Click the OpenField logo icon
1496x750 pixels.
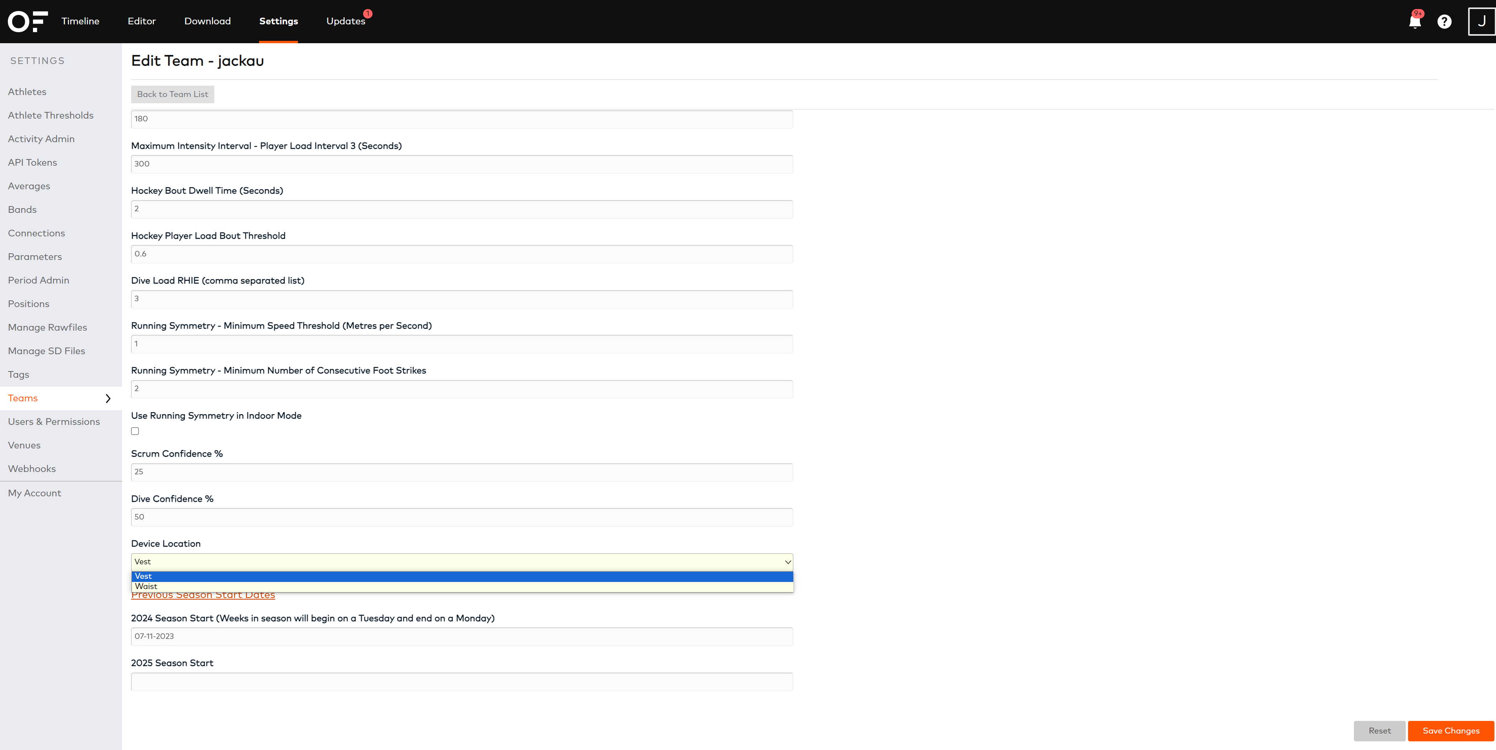tap(27, 22)
